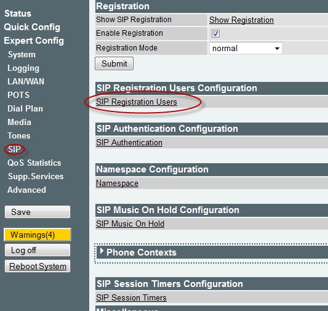Click the Save button
The width and height of the screenshot is (328, 311).
coord(38,212)
